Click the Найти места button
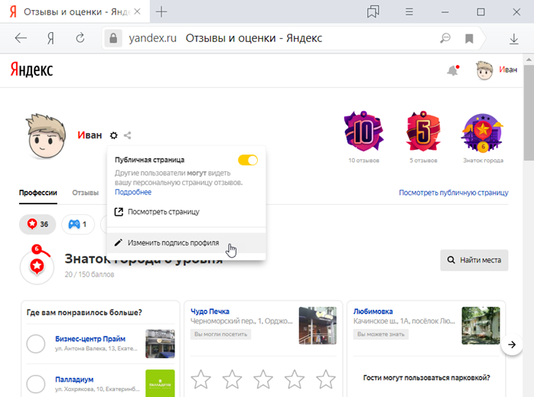Screen dimensions: 534x397 [x=474, y=260]
